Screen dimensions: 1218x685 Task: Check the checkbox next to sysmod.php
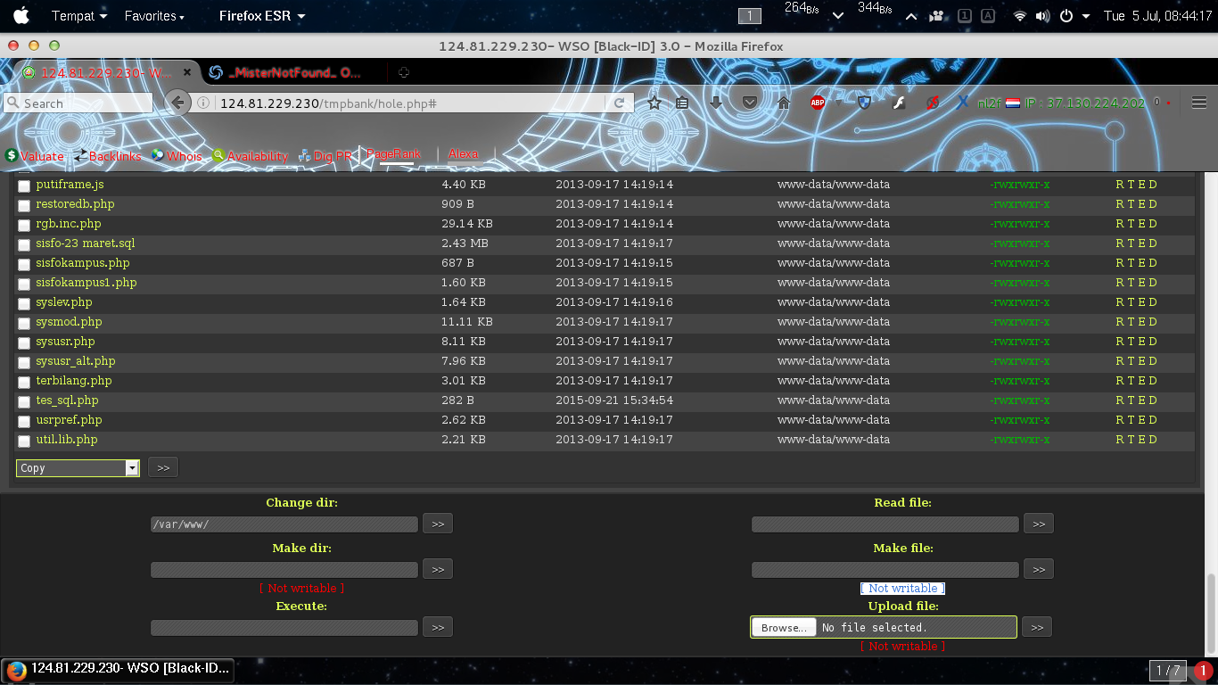tap(23, 323)
